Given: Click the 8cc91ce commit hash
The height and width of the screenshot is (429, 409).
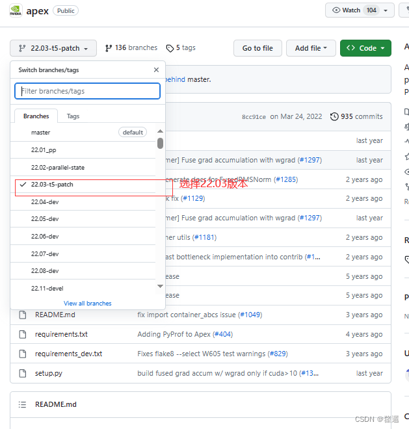Looking at the screenshot, I should coord(254,117).
